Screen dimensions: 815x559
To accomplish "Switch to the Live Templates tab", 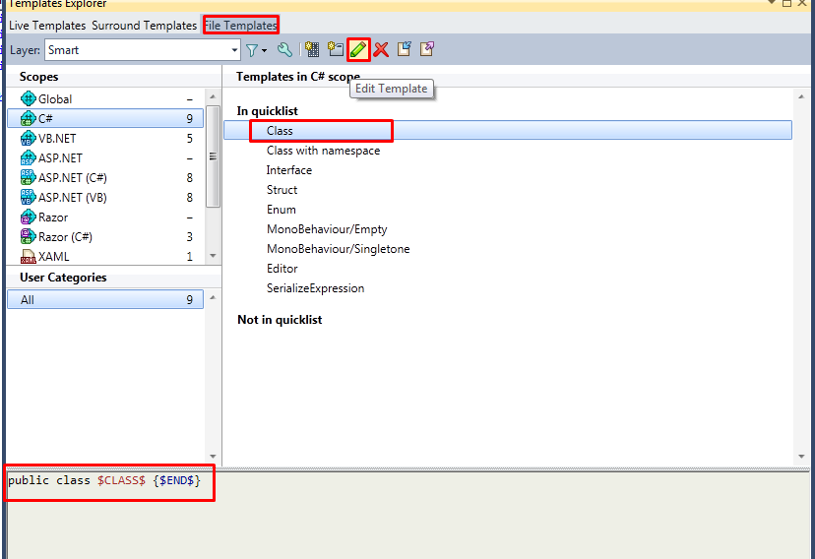I will click(47, 26).
